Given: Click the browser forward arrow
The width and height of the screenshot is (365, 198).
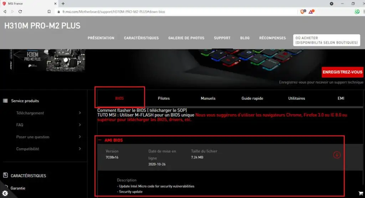Looking at the screenshot, I should (x=12, y=12).
